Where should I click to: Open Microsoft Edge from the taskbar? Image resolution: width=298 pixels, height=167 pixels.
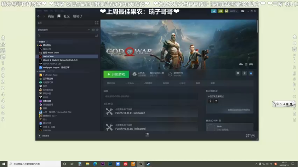click(95, 164)
